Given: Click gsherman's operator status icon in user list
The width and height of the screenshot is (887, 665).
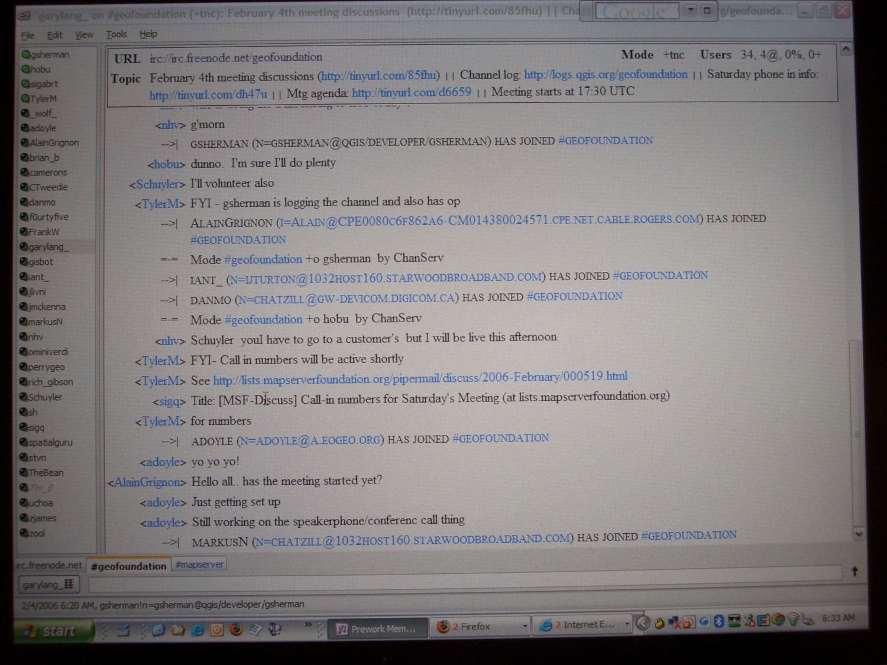Looking at the screenshot, I should click(25, 54).
